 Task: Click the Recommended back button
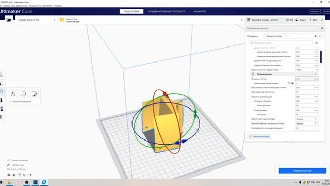pyautogui.click(x=259, y=136)
